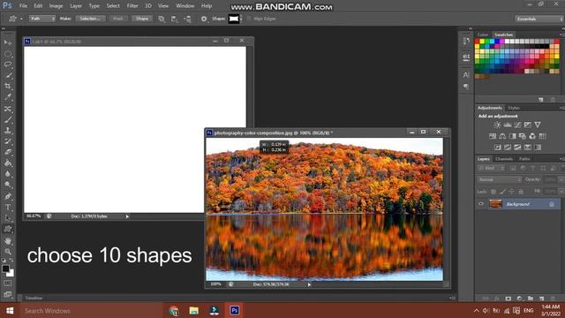Select the Paint Bucket tool

[8, 163]
